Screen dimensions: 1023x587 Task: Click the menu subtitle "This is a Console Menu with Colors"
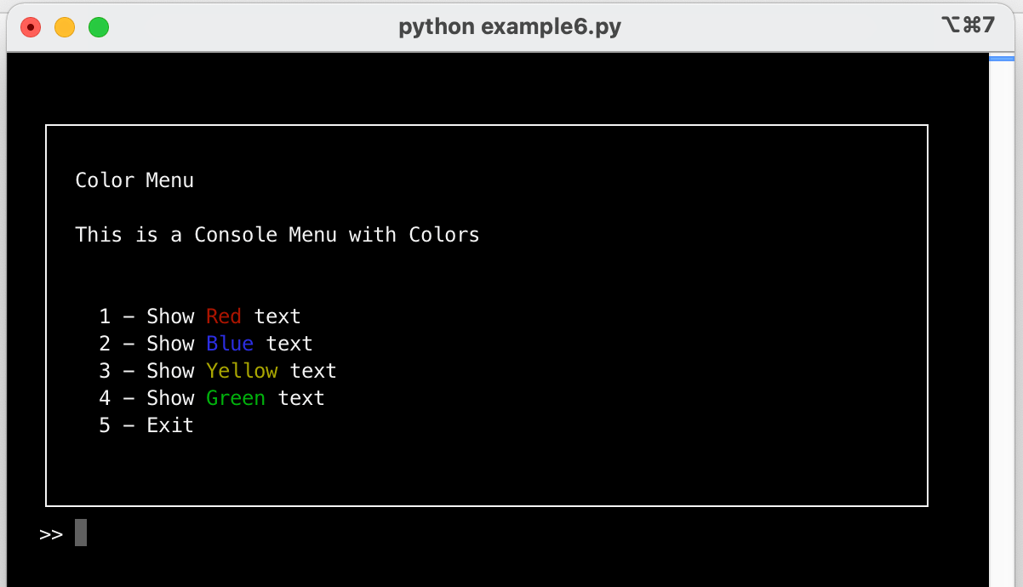point(277,234)
